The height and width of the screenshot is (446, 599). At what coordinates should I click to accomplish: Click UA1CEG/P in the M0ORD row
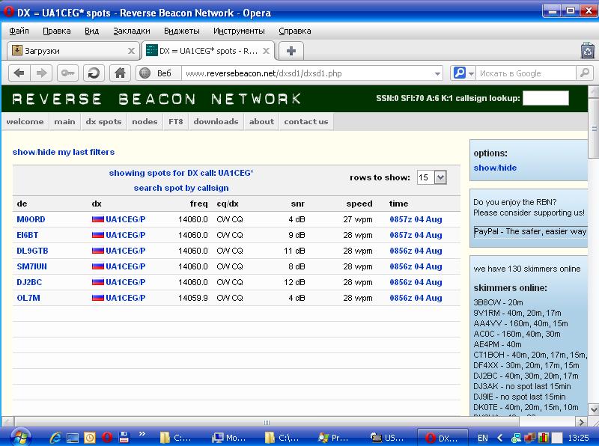point(126,219)
